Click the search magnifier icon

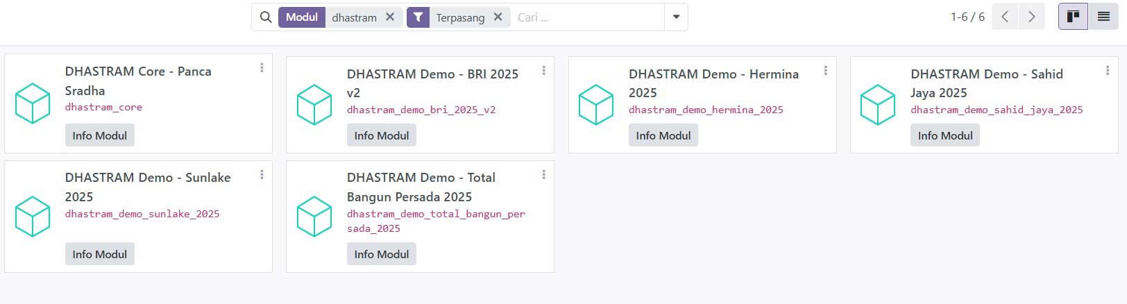(266, 17)
